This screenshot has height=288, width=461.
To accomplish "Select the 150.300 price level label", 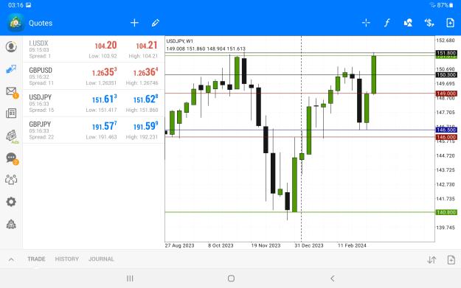I will click(x=446, y=75).
